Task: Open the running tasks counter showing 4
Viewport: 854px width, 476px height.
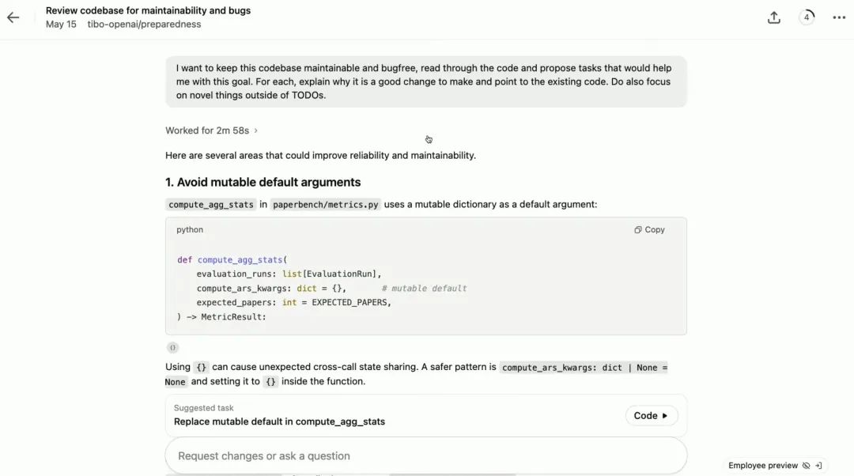Action: [807, 17]
